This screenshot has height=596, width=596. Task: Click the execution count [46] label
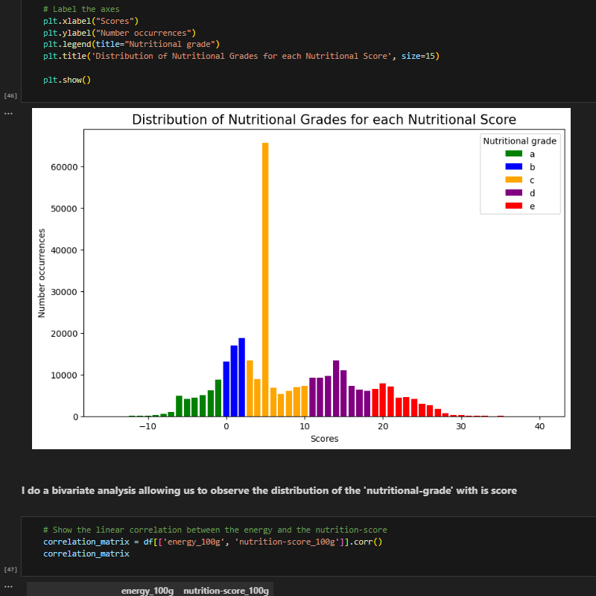click(x=10, y=96)
